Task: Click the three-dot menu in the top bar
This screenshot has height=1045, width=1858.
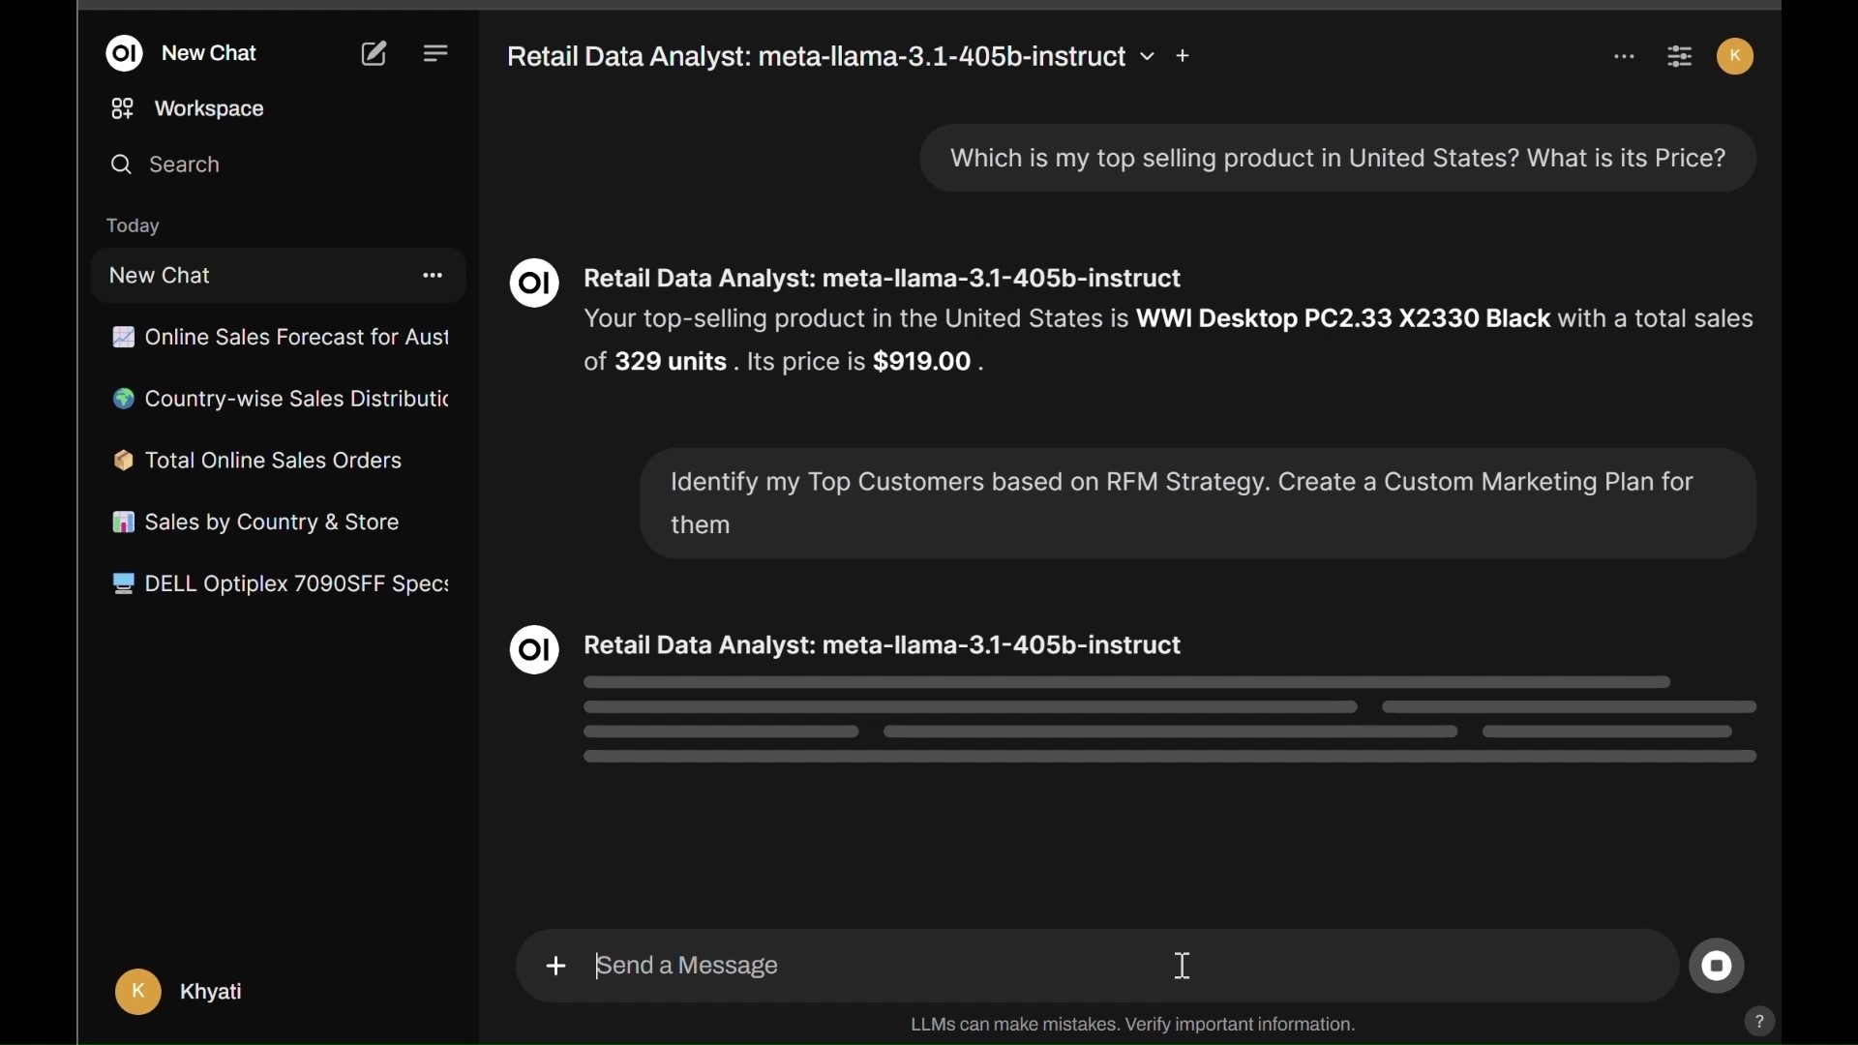Action: coord(1625,58)
